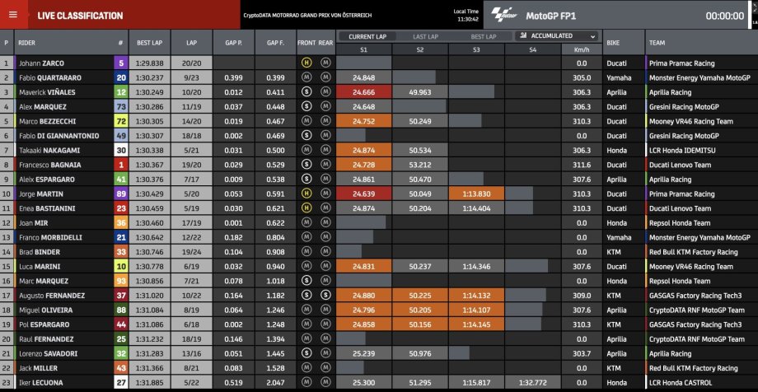Click the Local Time display
Image resolution: width=758 pixels, height=392 pixels.
466,16
